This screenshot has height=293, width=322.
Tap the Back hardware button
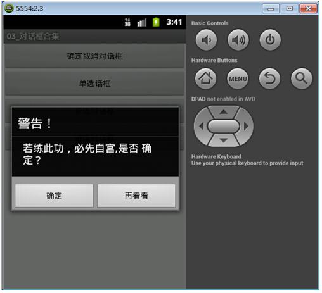click(269, 78)
